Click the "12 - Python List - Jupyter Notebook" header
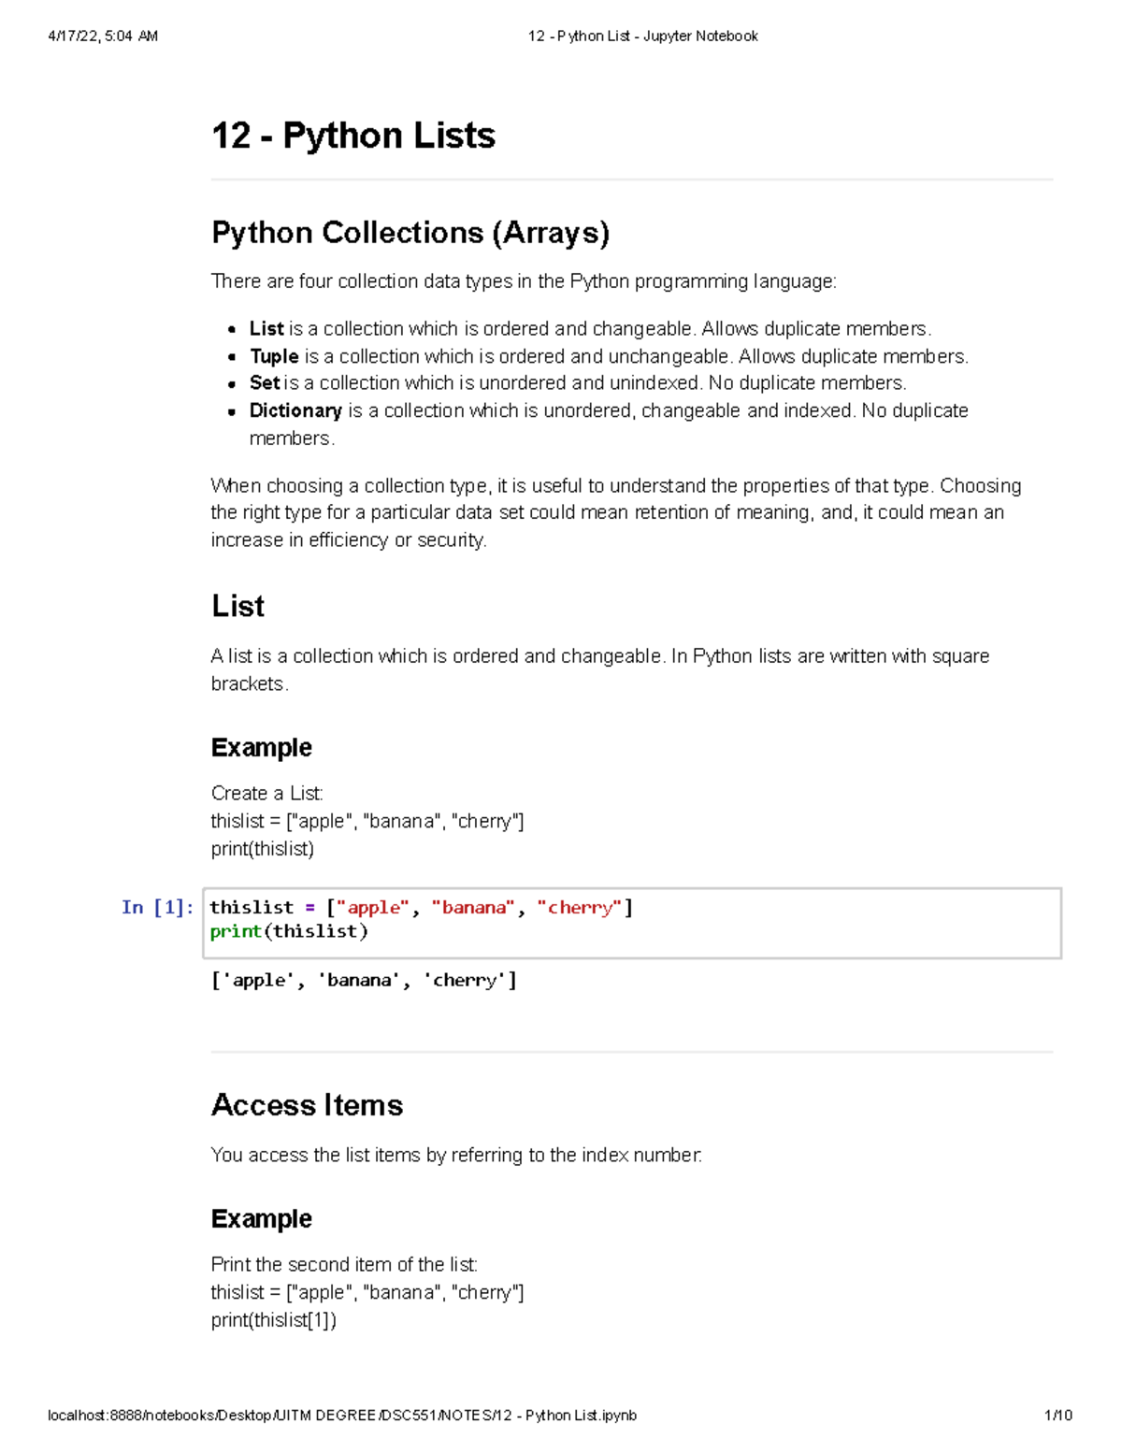 642,36
